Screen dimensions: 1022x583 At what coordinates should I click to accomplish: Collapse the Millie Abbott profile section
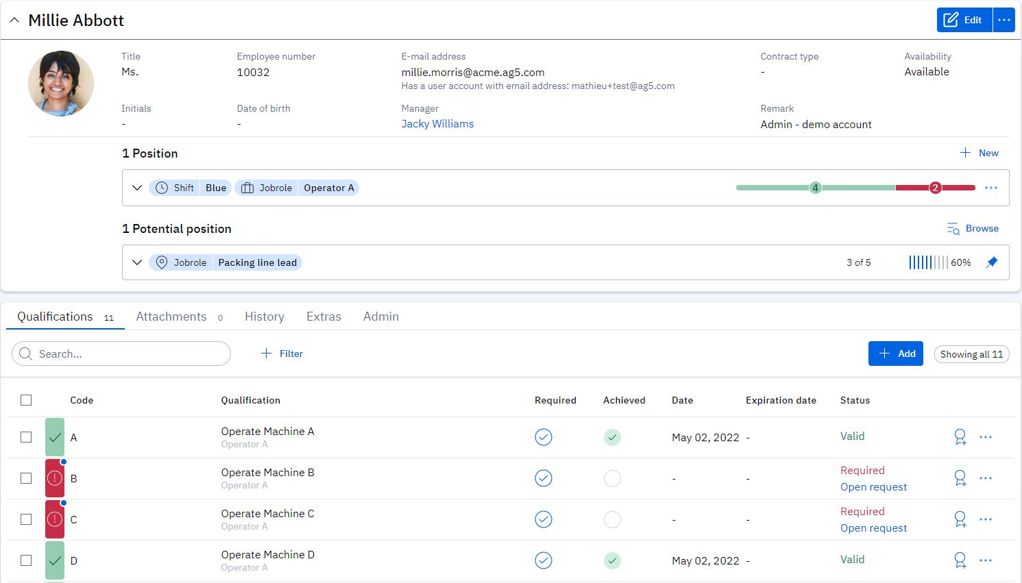point(14,21)
